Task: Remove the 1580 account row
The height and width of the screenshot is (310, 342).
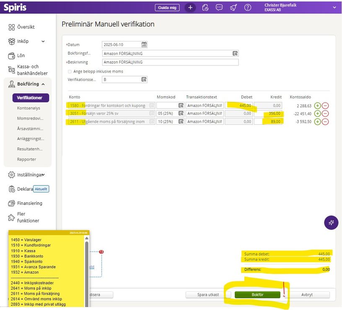Action: coord(325,106)
